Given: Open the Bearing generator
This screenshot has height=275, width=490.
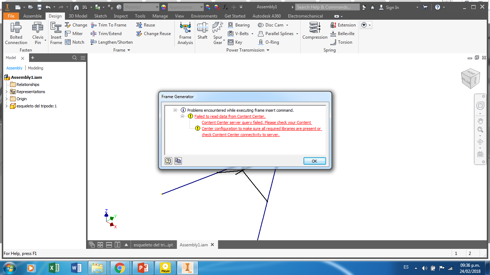Looking at the screenshot, I should click(239, 25).
